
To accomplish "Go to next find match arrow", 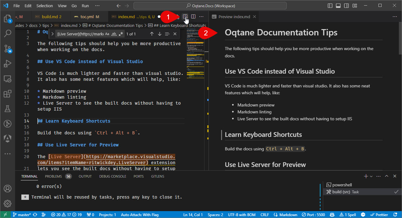I will tap(160, 34).
